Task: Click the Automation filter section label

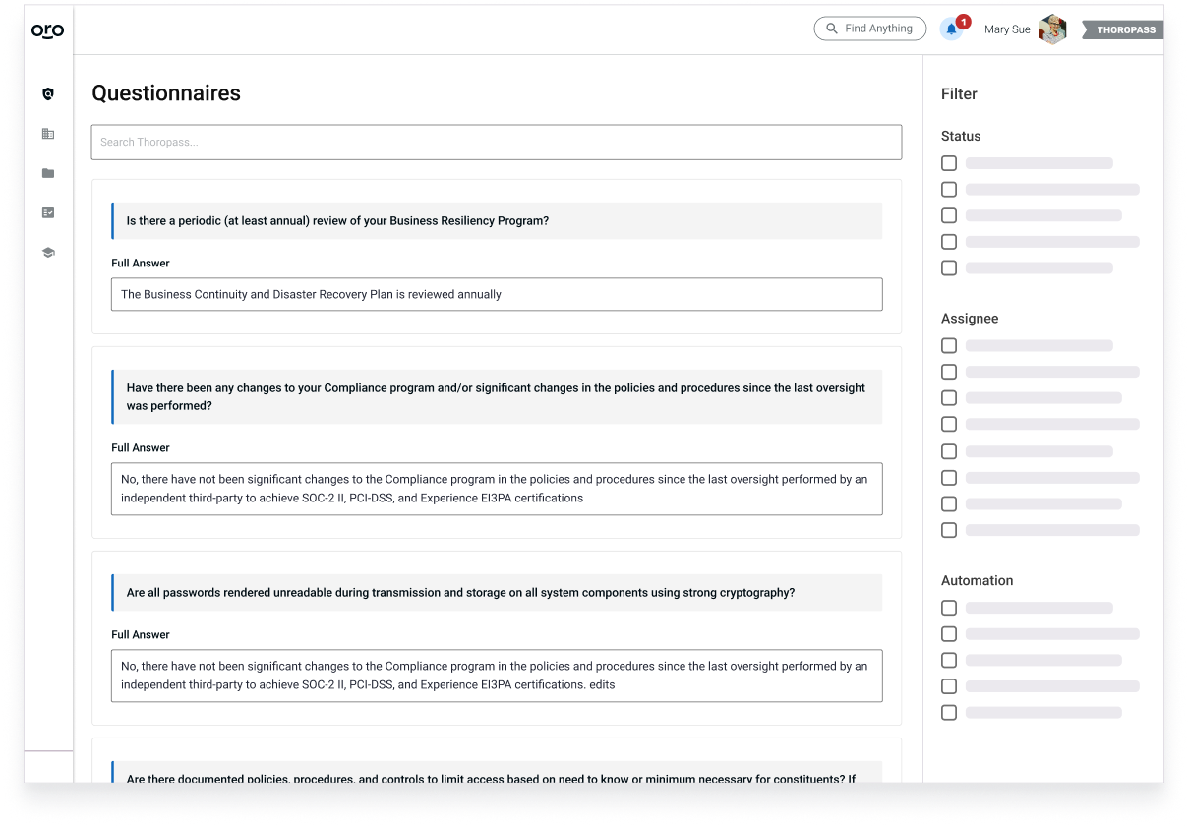Action: click(977, 580)
